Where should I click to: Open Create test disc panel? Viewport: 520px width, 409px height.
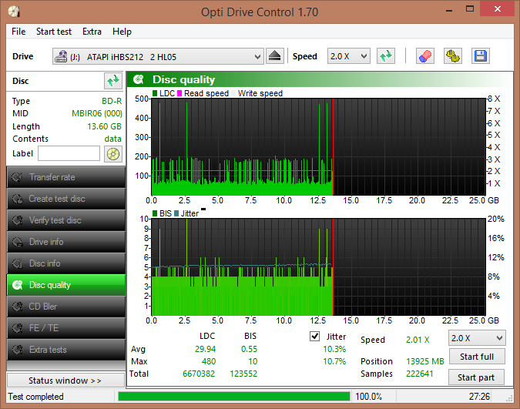tap(66, 199)
